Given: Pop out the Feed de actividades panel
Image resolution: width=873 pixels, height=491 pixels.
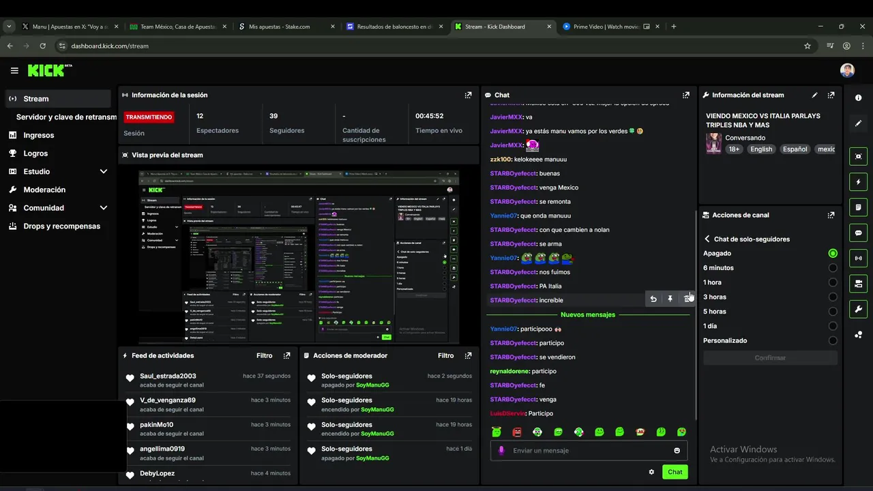Looking at the screenshot, I should click(286, 356).
